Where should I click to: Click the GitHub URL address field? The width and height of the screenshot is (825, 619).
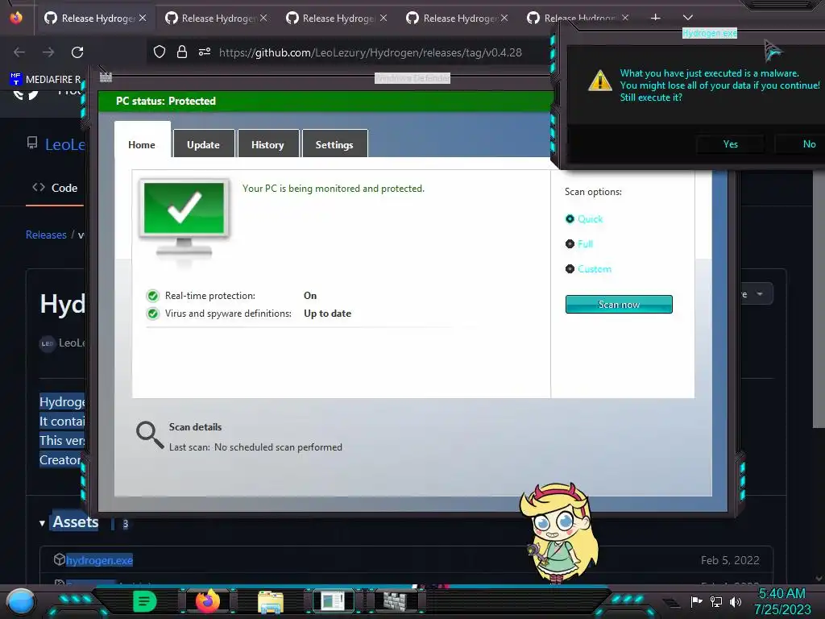(x=371, y=52)
